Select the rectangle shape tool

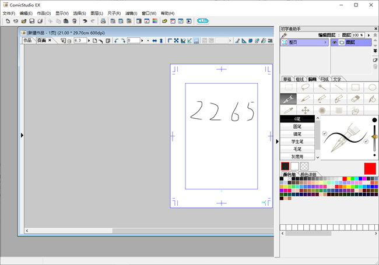(356, 88)
